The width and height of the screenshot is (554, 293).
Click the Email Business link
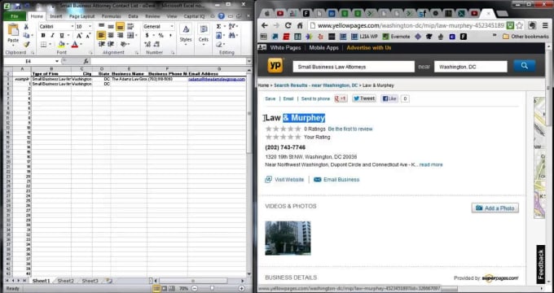coord(341,180)
